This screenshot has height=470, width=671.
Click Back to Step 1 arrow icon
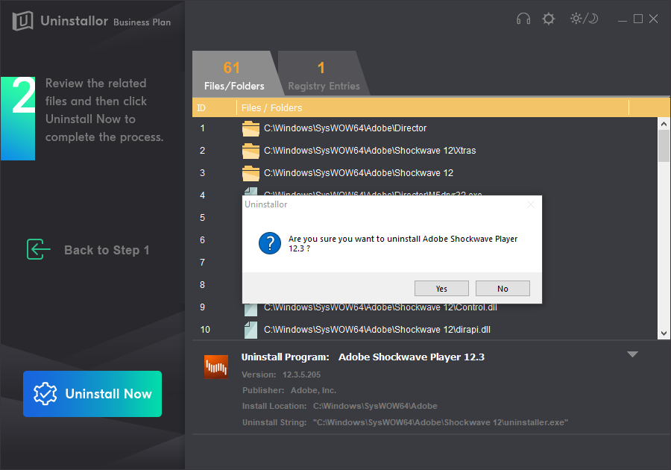point(39,249)
